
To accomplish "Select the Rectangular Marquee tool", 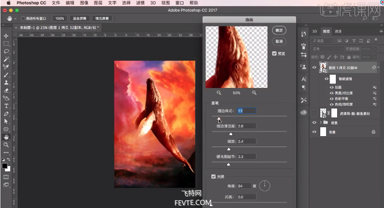I will pyautogui.click(x=6, y=44).
